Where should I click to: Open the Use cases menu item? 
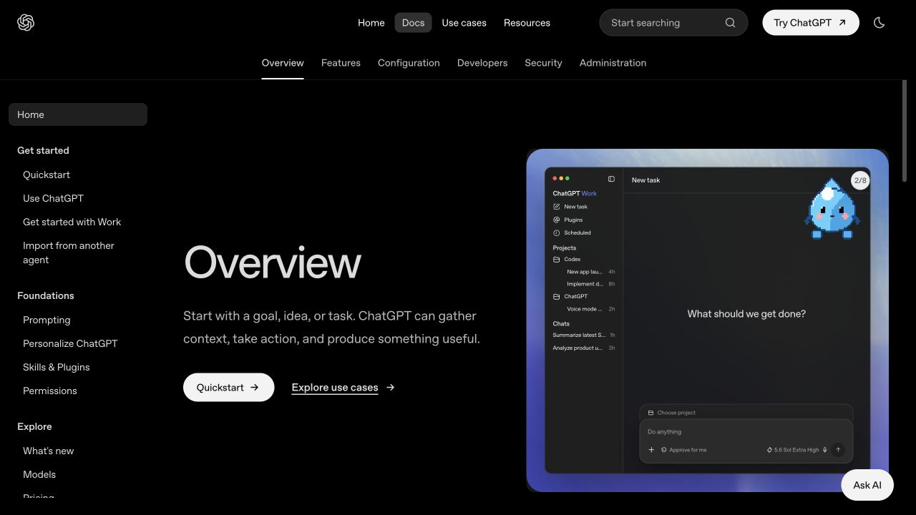click(x=464, y=23)
